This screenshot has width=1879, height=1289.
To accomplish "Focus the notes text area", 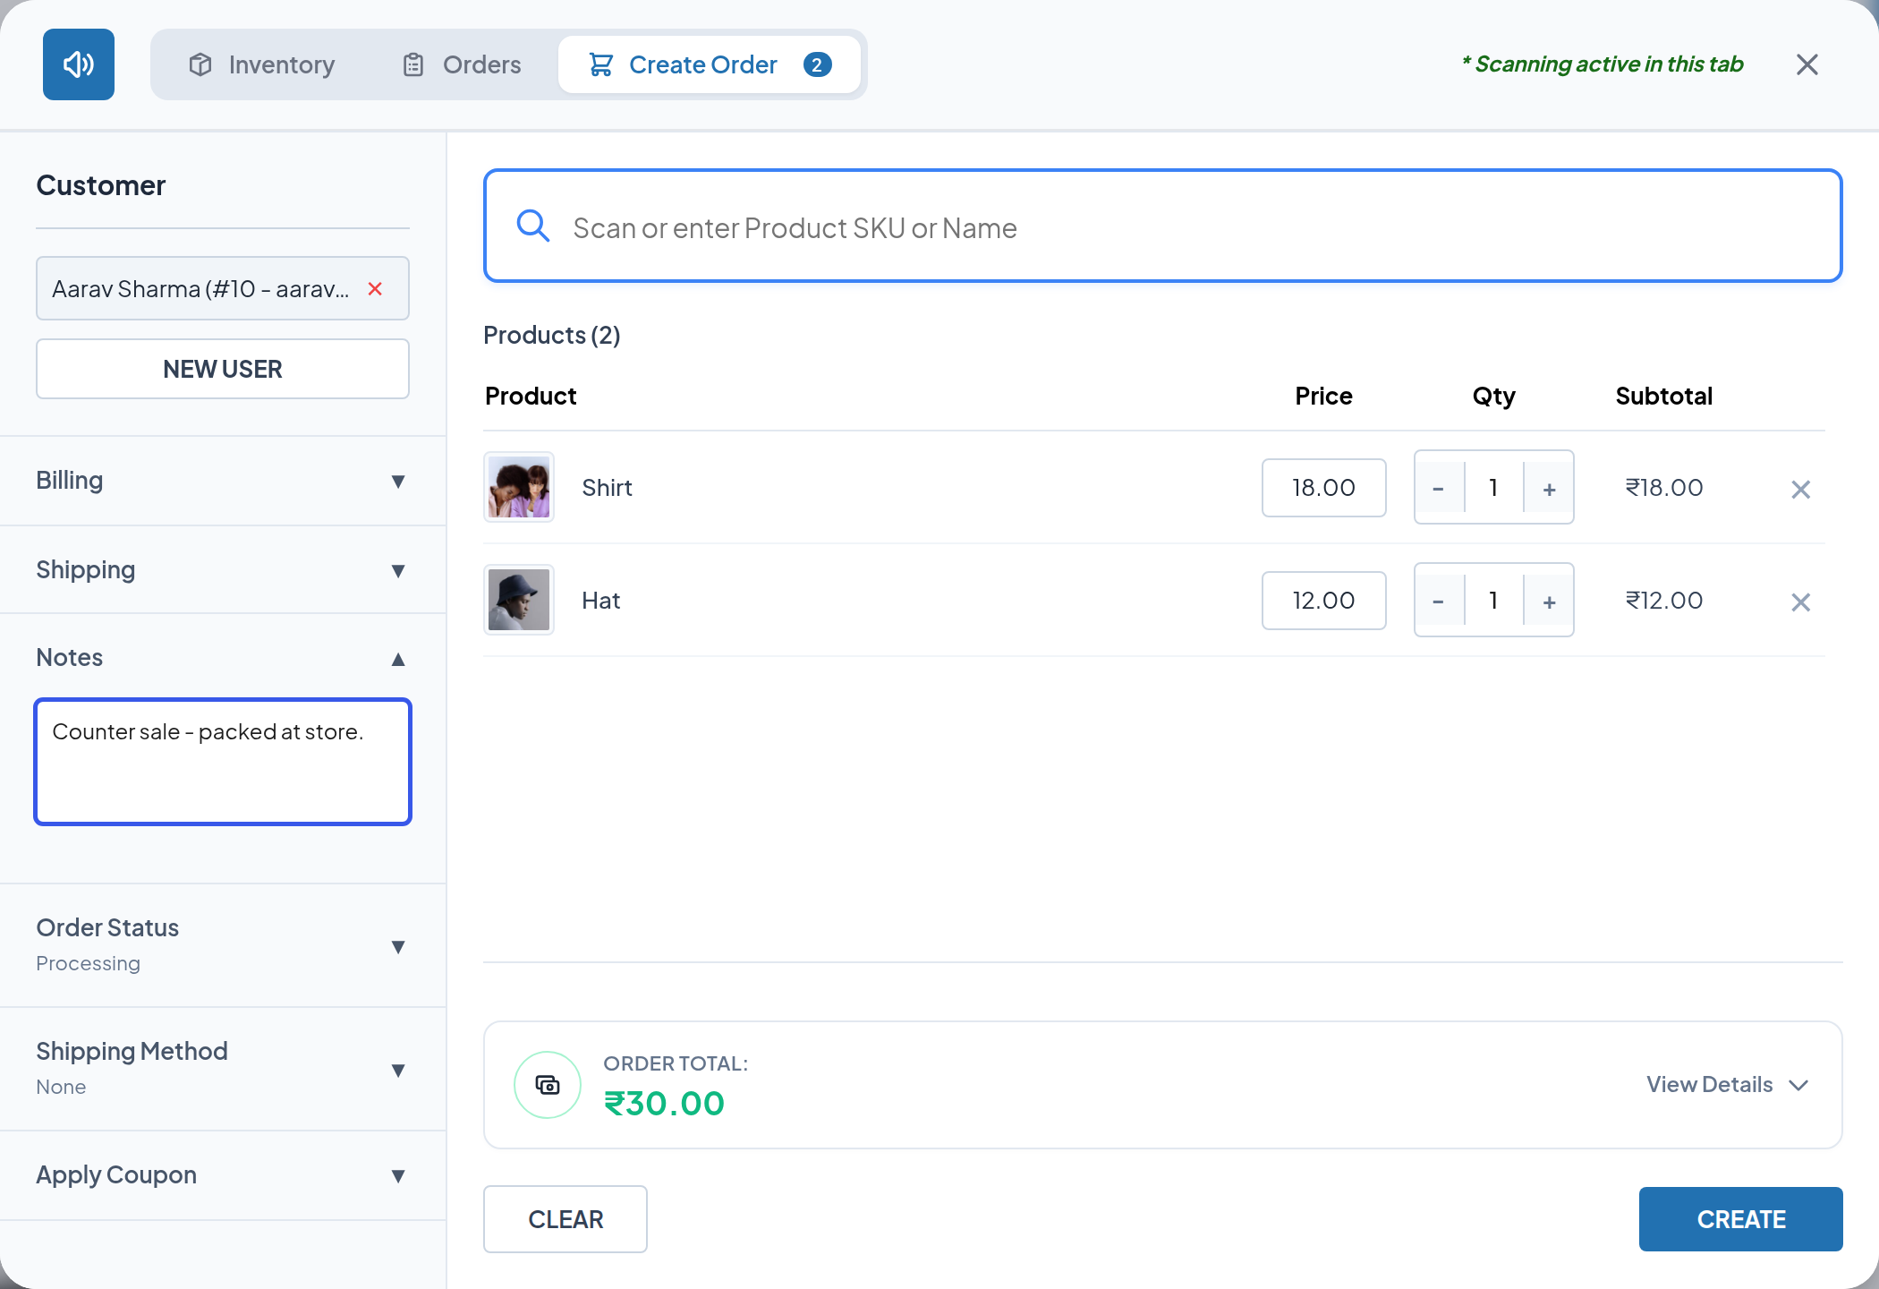I will coord(223,762).
